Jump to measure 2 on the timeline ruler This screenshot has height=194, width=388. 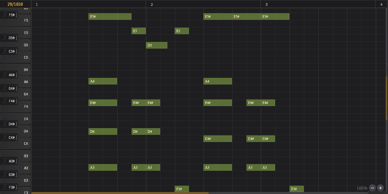(x=152, y=4)
